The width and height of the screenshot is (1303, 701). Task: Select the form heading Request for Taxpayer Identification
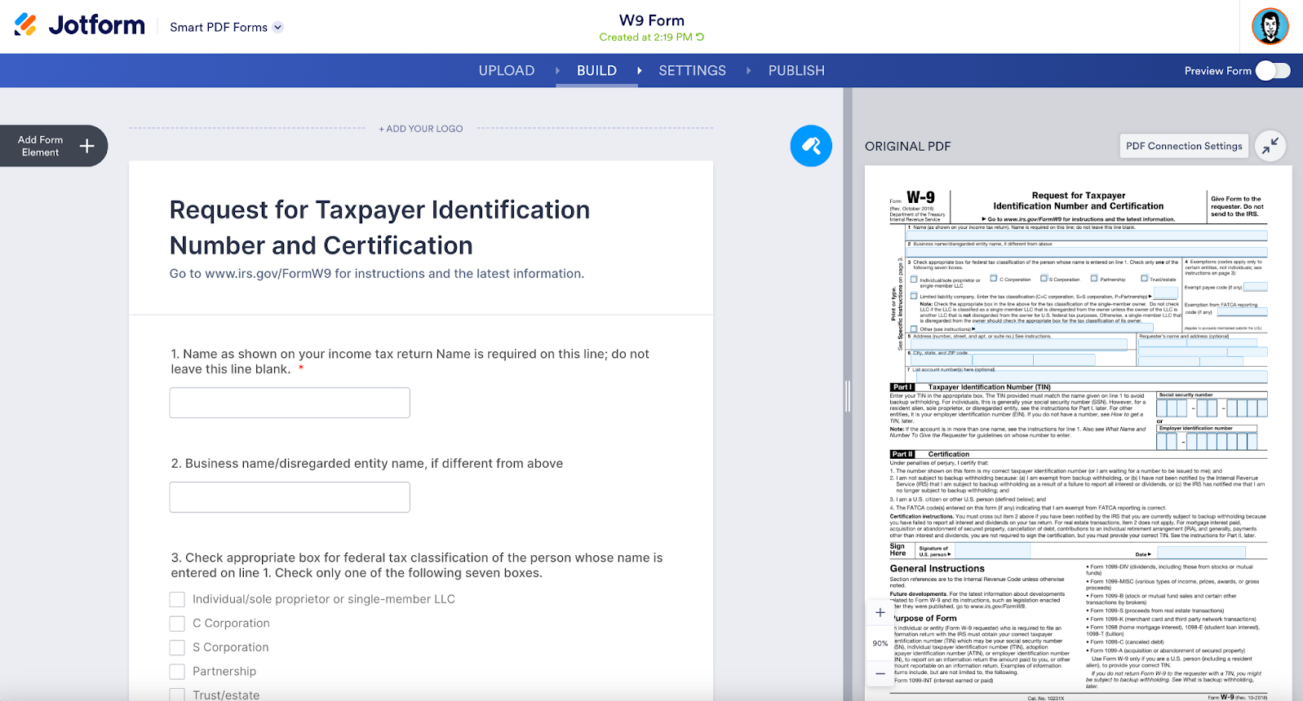coord(379,227)
